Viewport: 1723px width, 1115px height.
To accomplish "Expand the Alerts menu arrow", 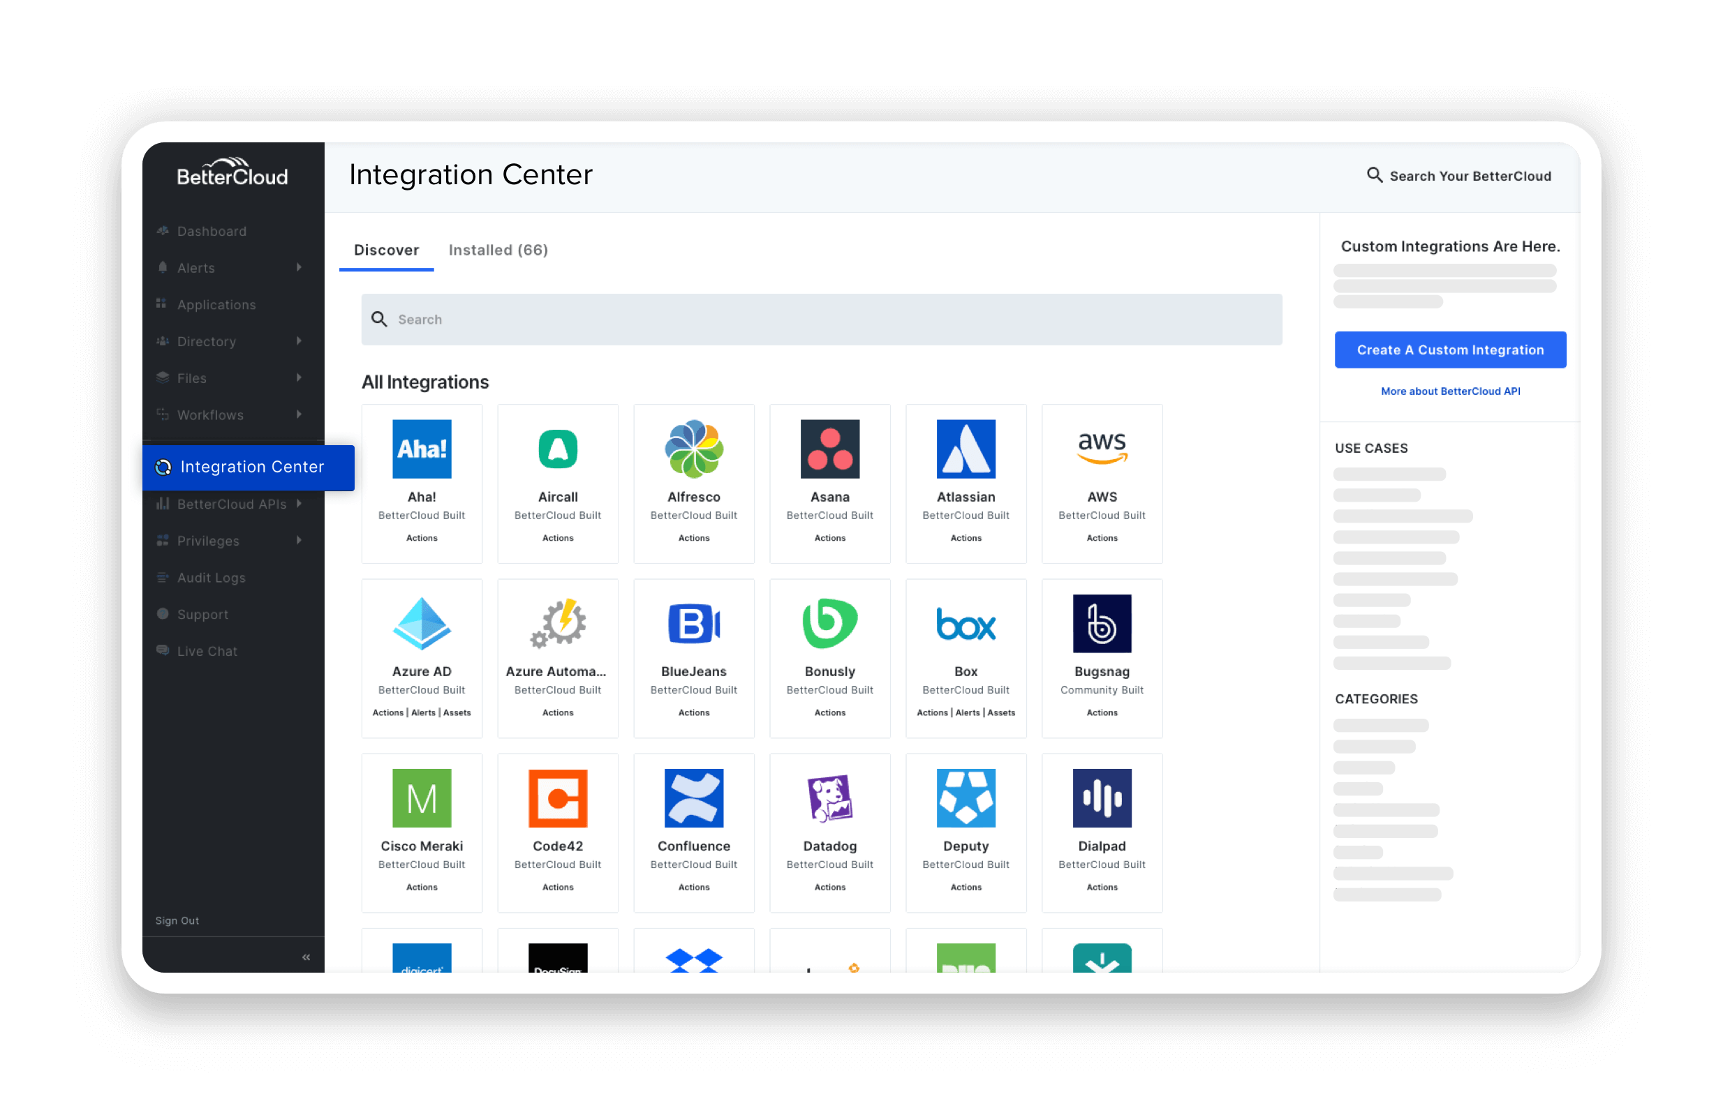I will point(299,267).
